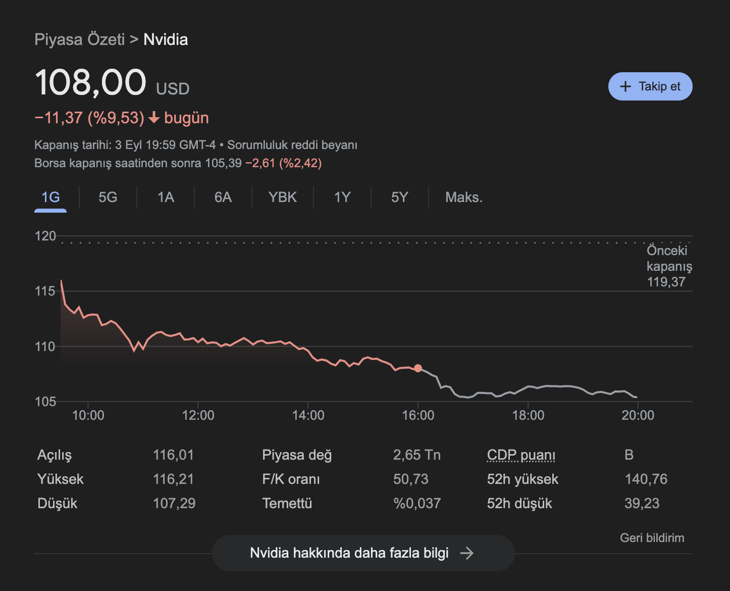Image resolution: width=730 pixels, height=591 pixels.
Task: Click the Açılış label
Action: pos(55,455)
